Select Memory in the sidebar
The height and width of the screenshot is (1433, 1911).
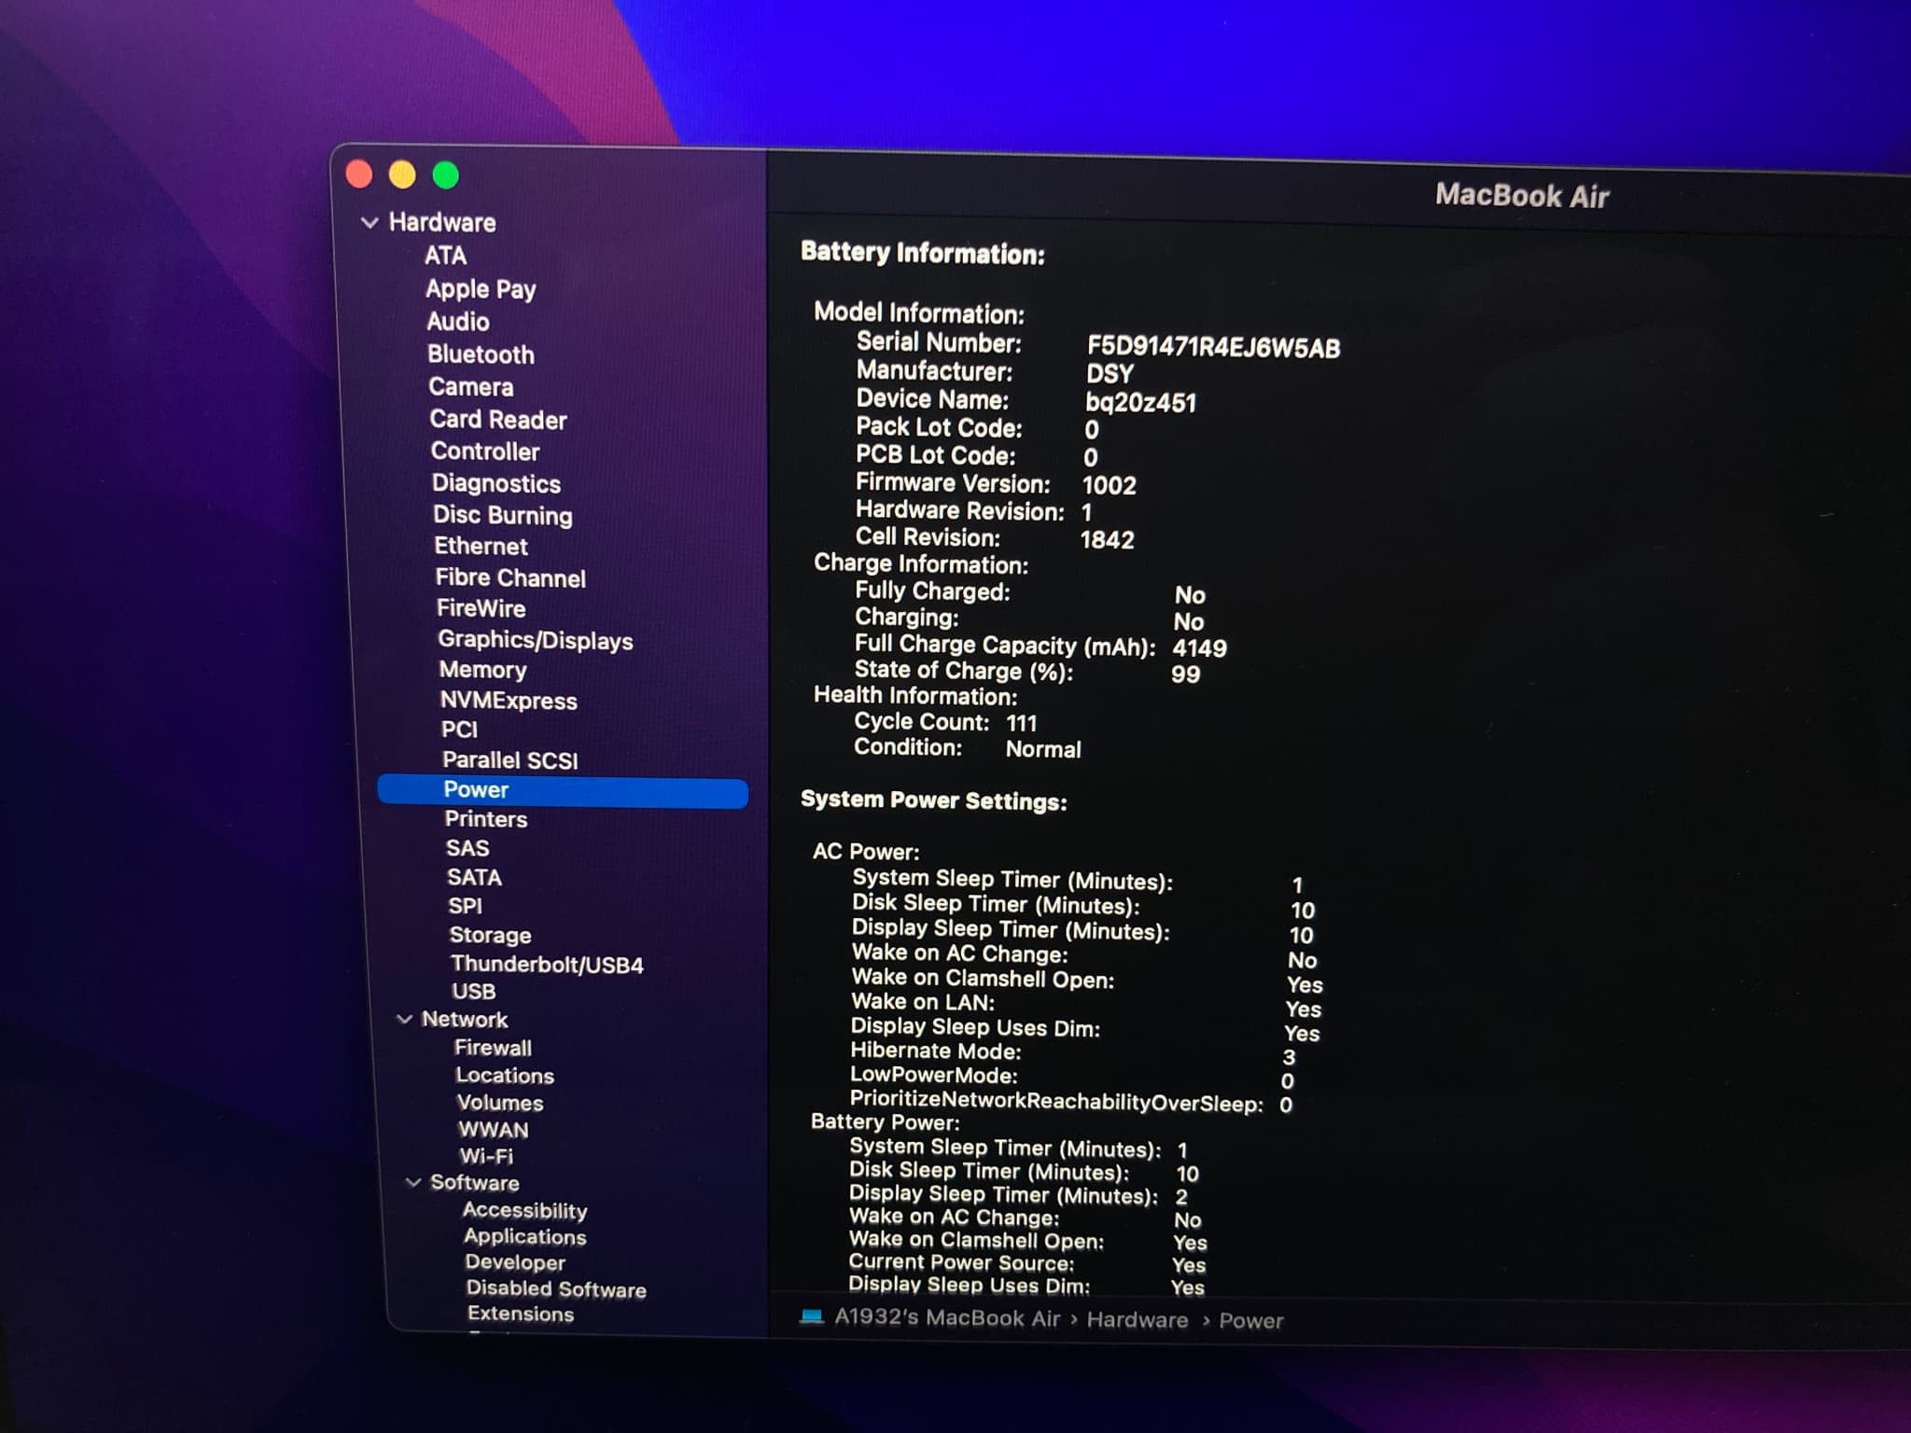482,670
